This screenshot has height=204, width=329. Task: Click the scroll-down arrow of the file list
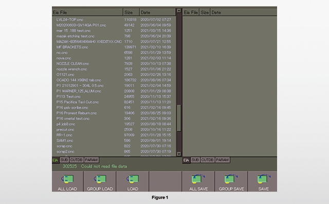(179, 154)
